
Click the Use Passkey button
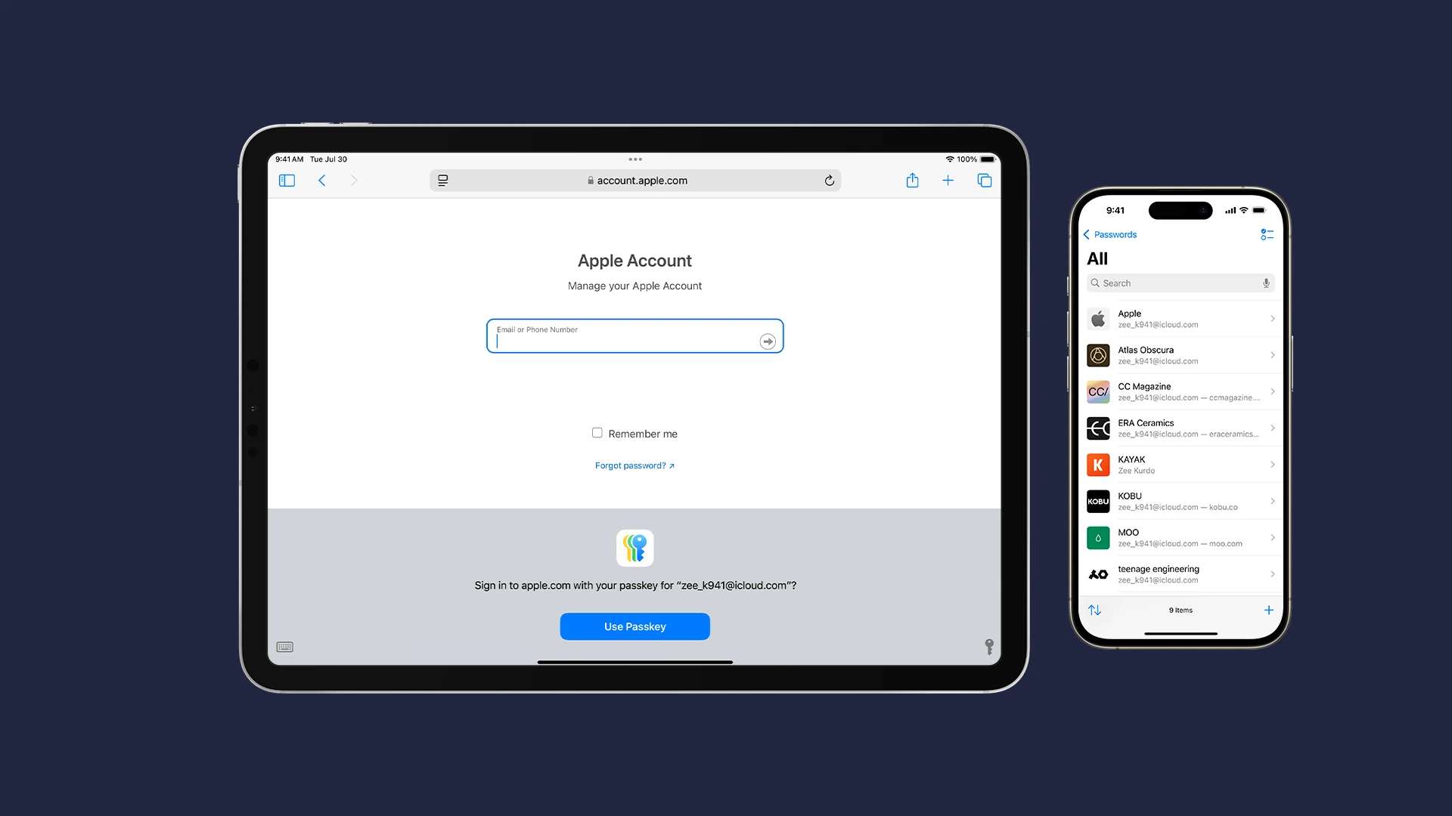[634, 626]
